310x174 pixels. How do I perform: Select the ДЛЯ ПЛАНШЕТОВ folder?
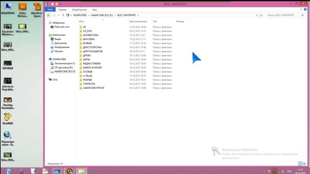pos(93,51)
